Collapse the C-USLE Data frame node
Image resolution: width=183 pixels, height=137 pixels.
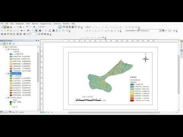3,47
